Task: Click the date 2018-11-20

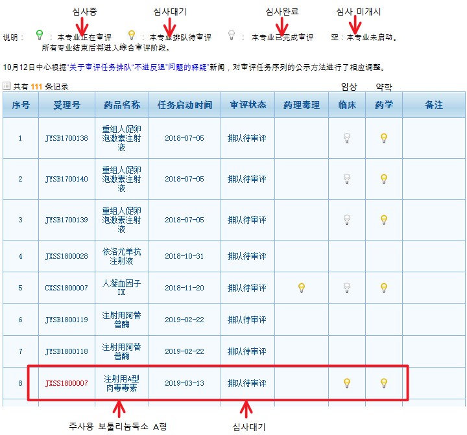Action: (x=184, y=288)
